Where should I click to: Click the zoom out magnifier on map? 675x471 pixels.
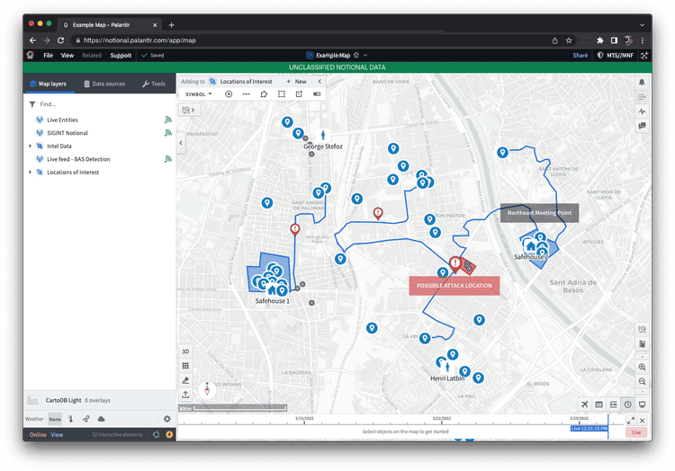click(x=642, y=381)
